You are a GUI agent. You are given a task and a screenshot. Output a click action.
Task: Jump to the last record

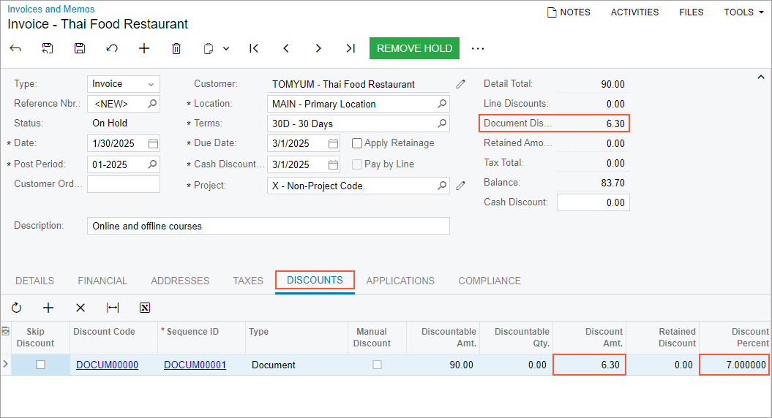coord(351,48)
